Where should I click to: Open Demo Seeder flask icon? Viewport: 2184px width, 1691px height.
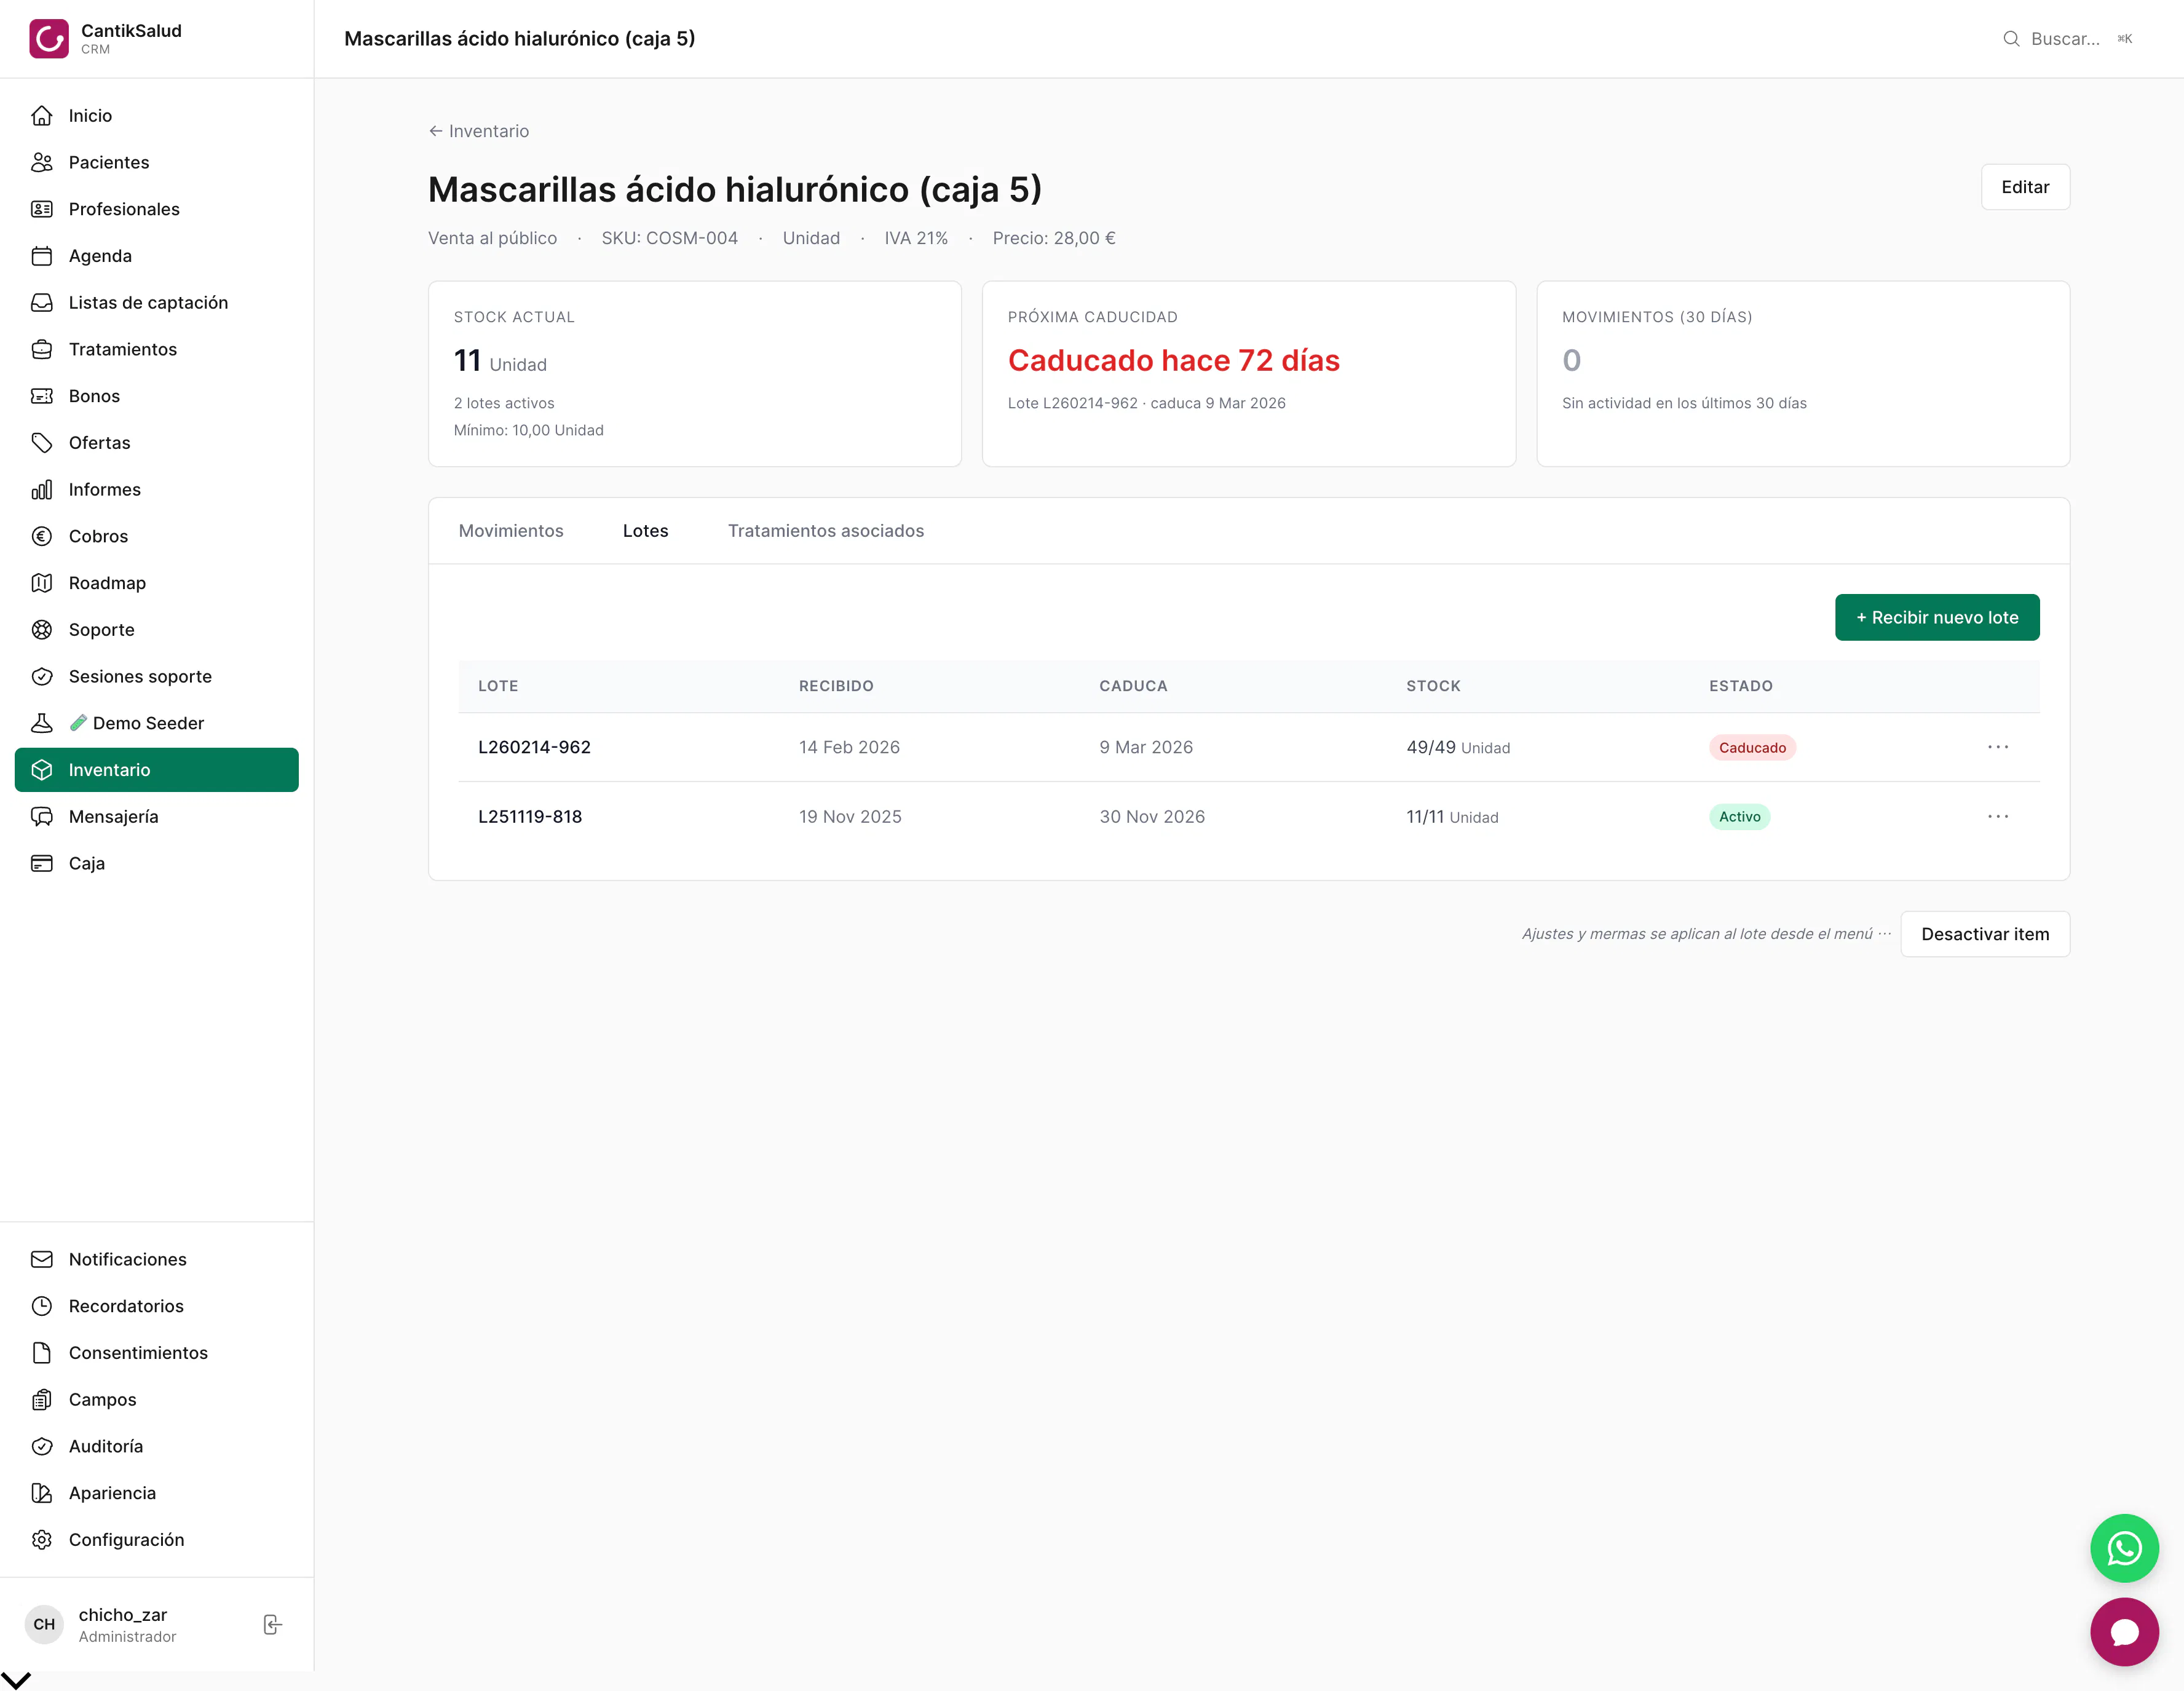42,723
